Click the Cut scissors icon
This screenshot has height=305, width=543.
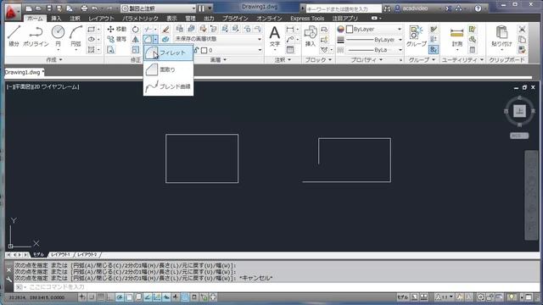tap(522, 30)
